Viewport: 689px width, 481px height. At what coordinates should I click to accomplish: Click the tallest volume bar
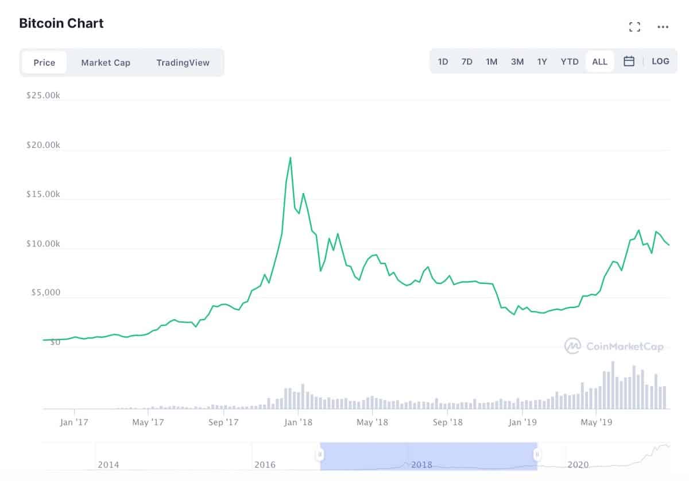click(613, 385)
